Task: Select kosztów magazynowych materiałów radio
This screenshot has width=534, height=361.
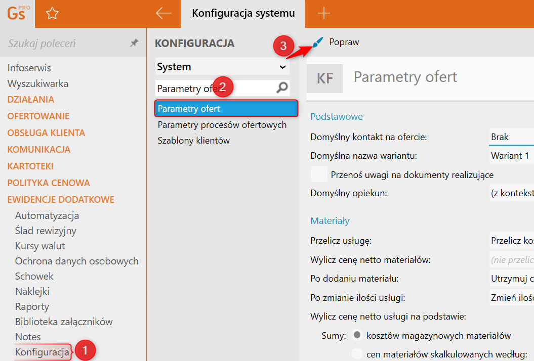Action: coord(357,335)
